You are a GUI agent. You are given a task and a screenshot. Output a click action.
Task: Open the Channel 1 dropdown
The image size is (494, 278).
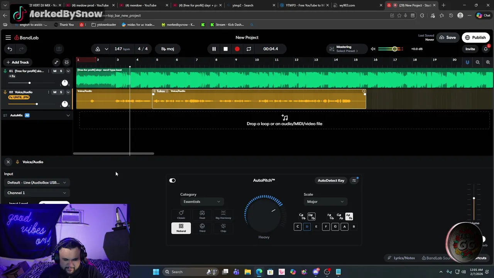pos(37,193)
